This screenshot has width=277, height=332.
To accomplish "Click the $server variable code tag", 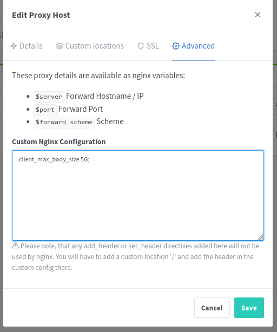I will coord(49,97).
